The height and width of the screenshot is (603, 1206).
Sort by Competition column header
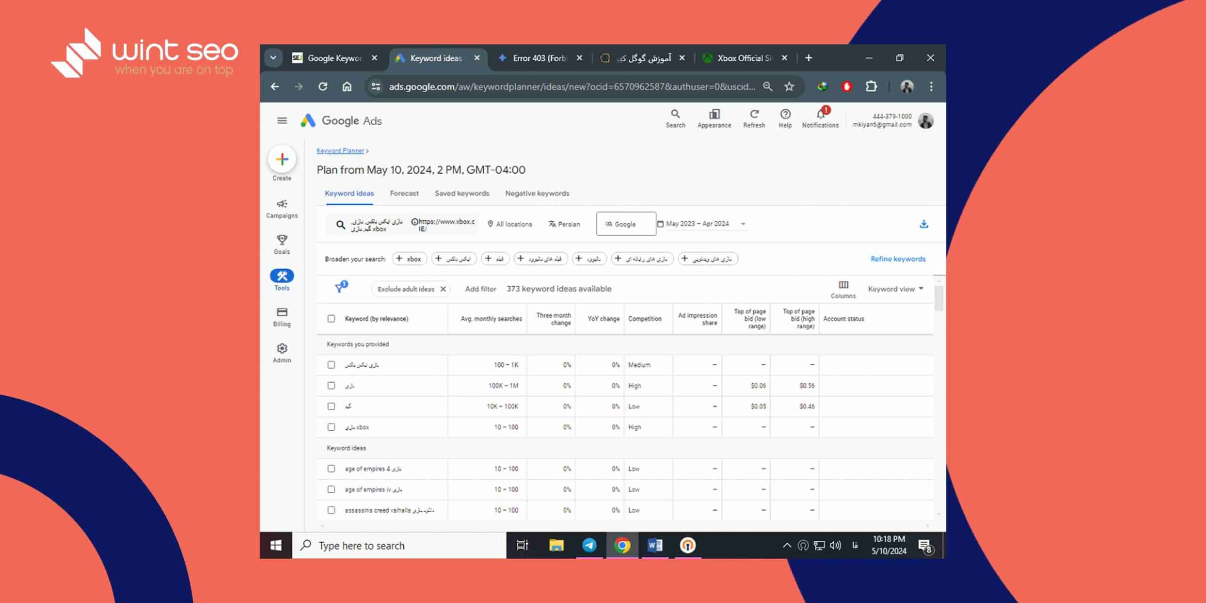644,319
